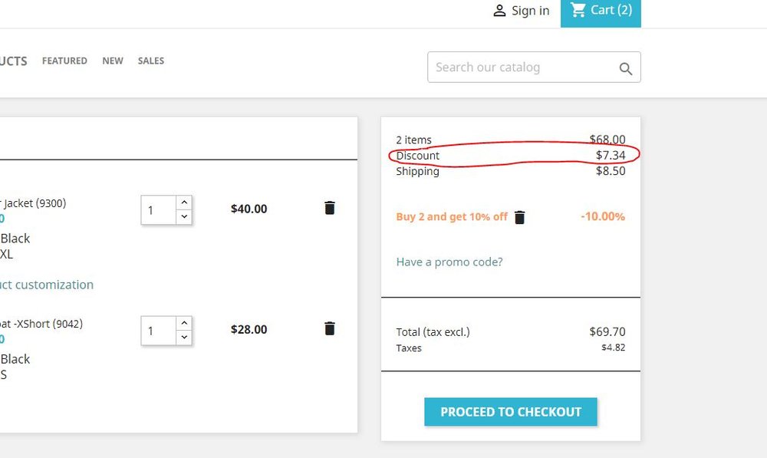
Task: Click the search magnifier icon
Action: (625, 68)
